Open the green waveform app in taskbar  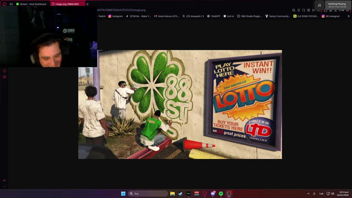(189, 194)
